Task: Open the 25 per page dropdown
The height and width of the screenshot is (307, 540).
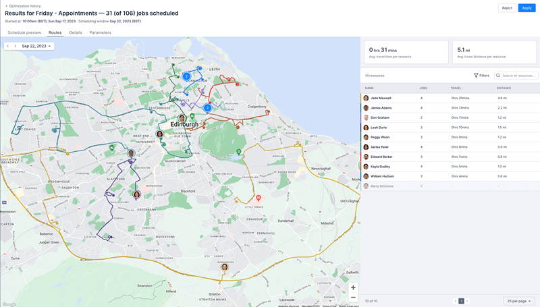Action: (519, 301)
